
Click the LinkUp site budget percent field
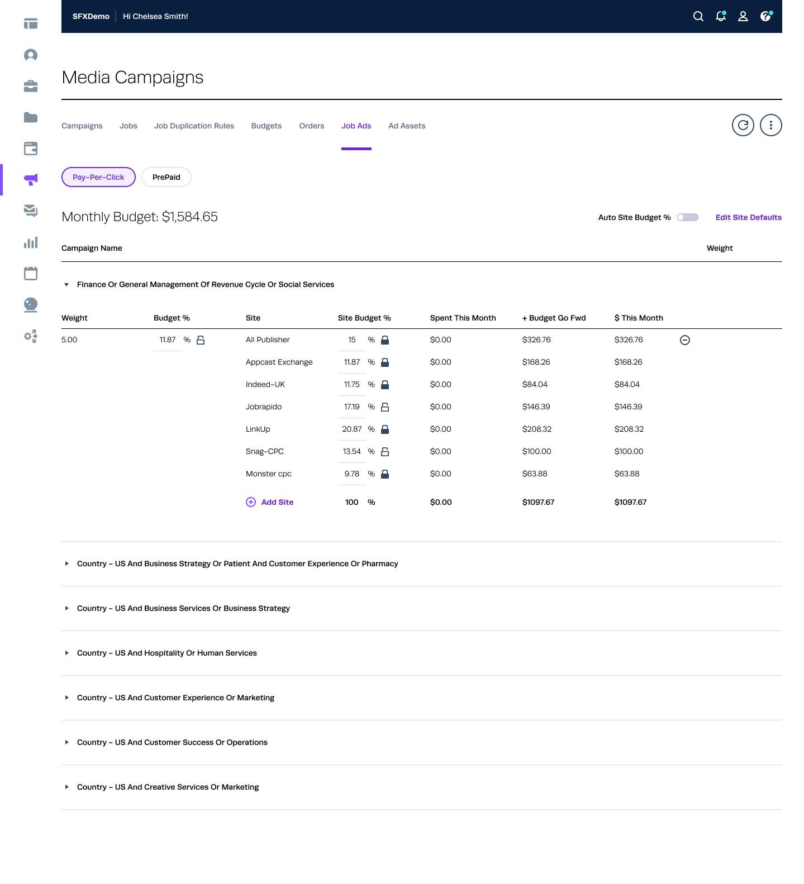pos(351,429)
